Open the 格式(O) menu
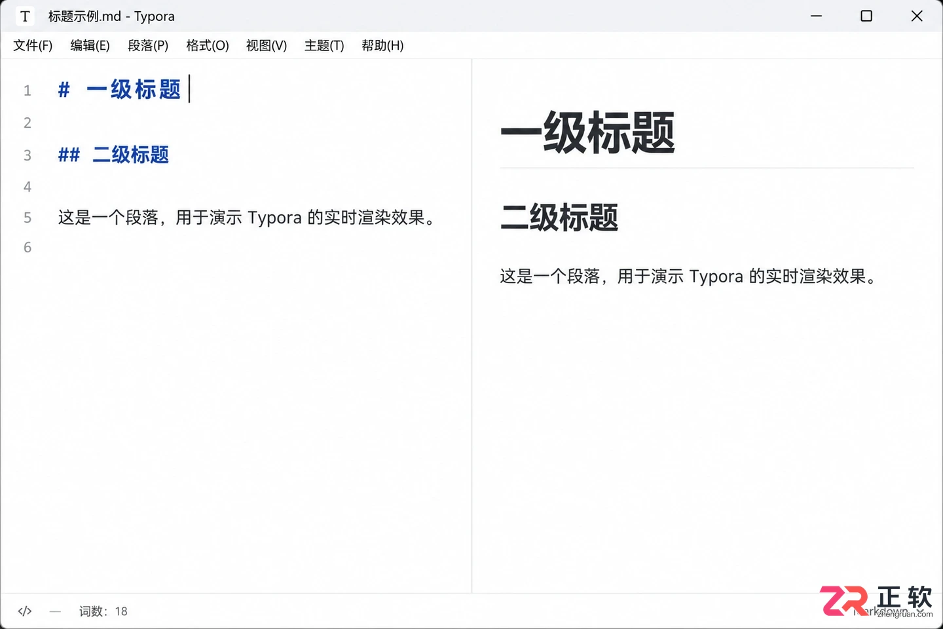The height and width of the screenshot is (629, 943). point(208,46)
